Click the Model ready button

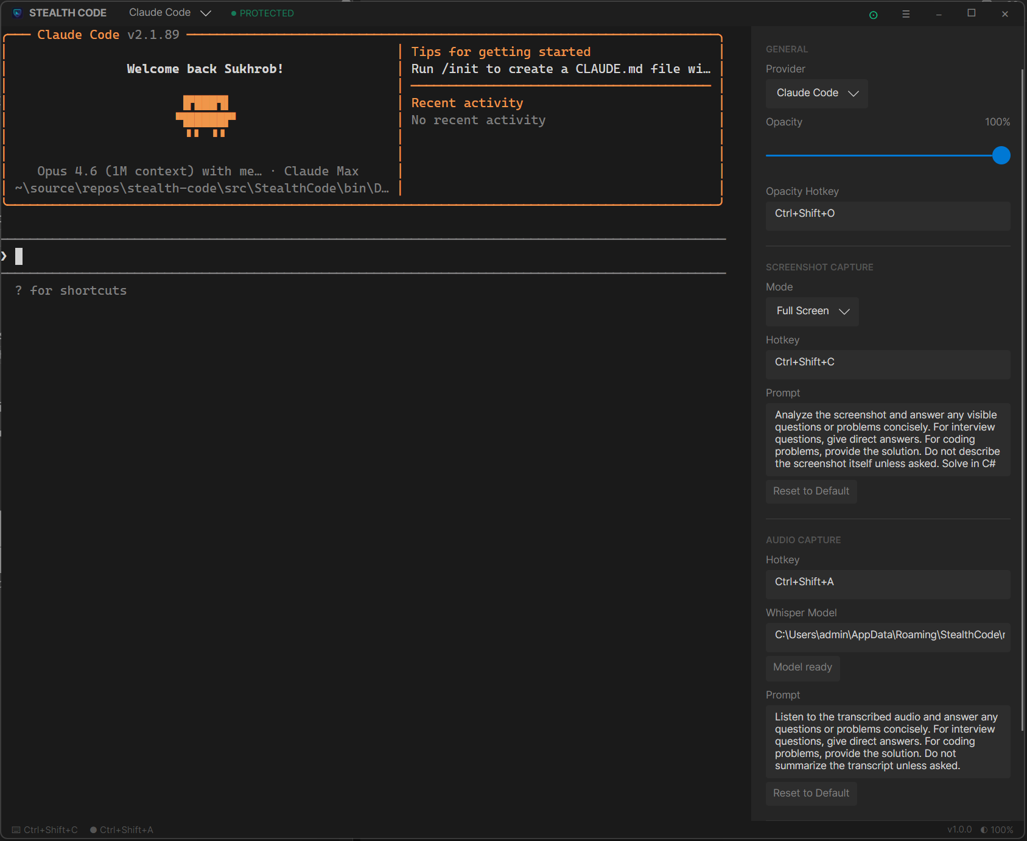tap(802, 667)
